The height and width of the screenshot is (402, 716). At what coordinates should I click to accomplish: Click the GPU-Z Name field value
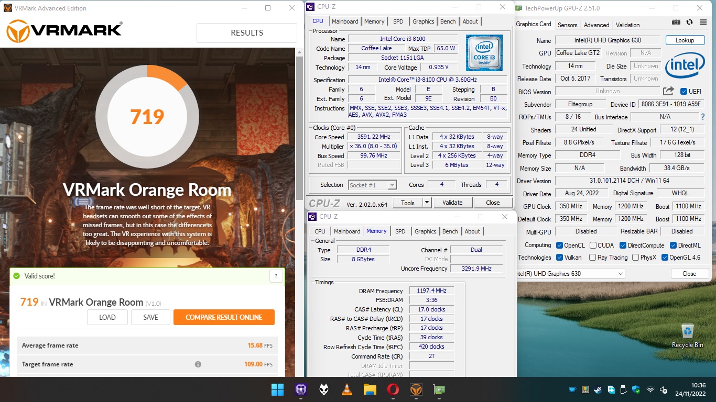tap(607, 40)
